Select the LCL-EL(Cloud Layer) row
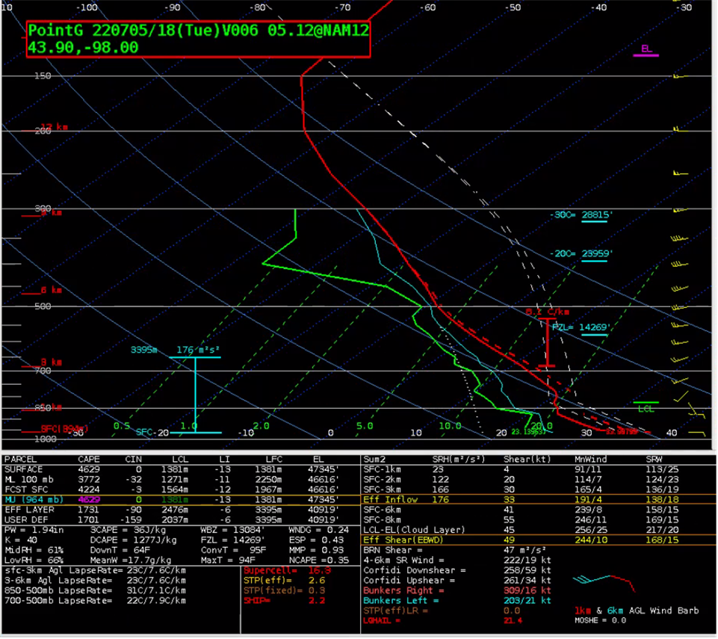Image resolution: width=718 pixels, height=639 pixels. pyautogui.click(x=539, y=530)
